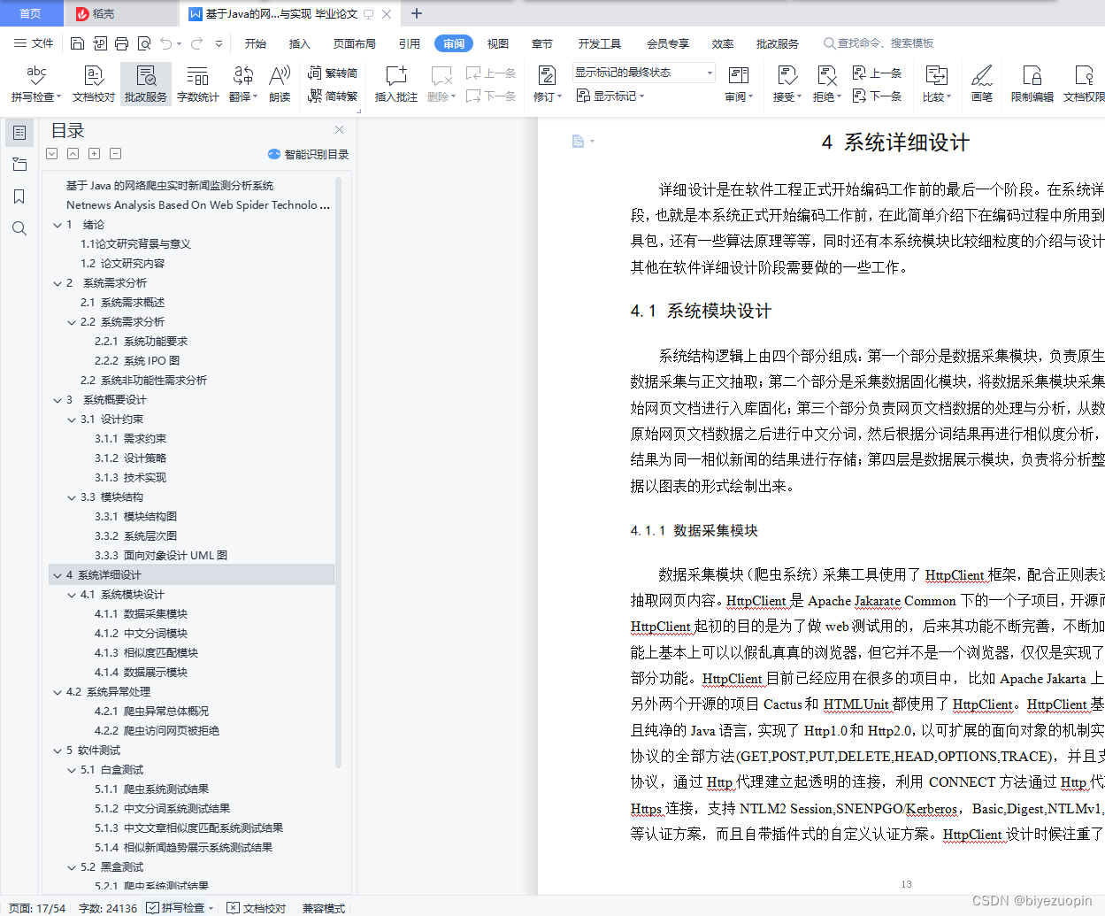Open 字数统计 word count

pyautogui.click(x=197, y=84)
